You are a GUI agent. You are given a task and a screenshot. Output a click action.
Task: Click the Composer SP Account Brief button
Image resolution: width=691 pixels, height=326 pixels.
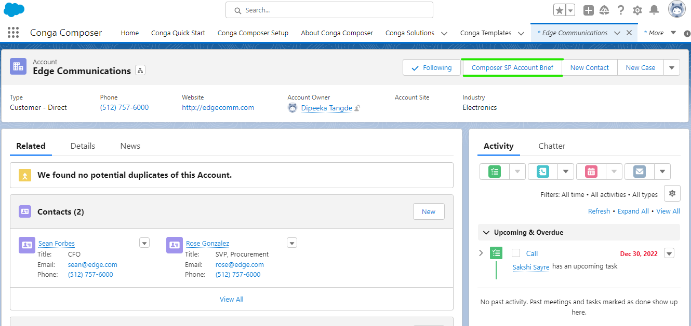tap(512, 67)
